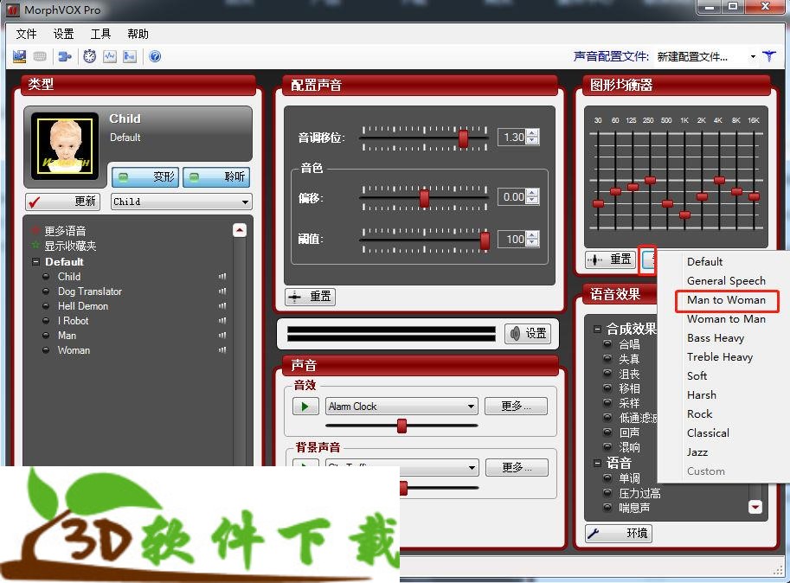This screenshot has height=583, width=790.
Task: Click the first toolbar icon below 文件
Action: coord(19,56)
